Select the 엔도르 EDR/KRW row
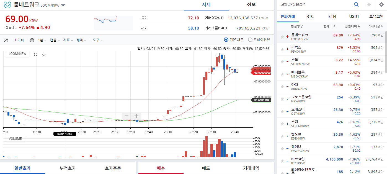387x174 pixels. point(331,136)
